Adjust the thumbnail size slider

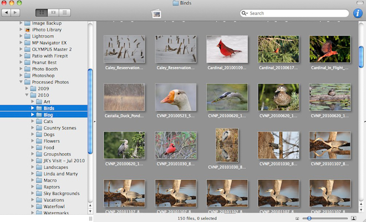pos(309,218)
